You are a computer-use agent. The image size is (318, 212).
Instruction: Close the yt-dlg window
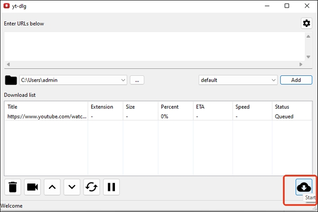[x=307, y=6]
